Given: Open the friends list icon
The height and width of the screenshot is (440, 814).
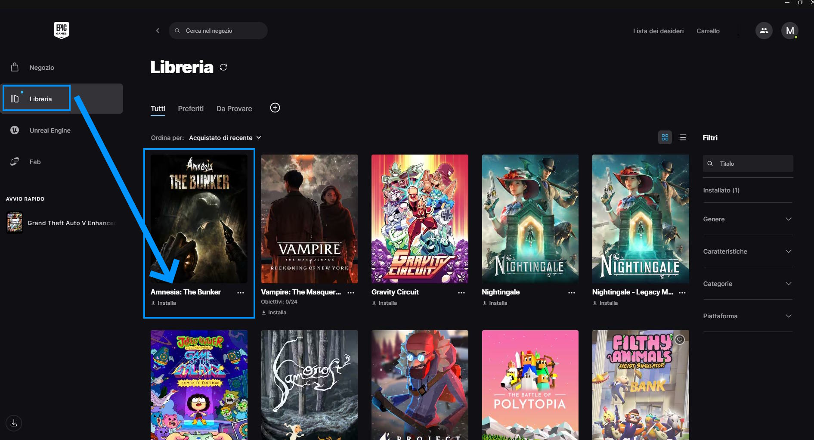Looking at the screenshot, I should click(764, 31).
